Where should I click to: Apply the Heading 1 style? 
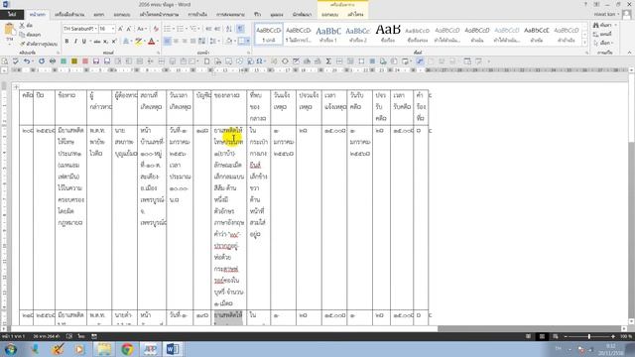(328, 34)
